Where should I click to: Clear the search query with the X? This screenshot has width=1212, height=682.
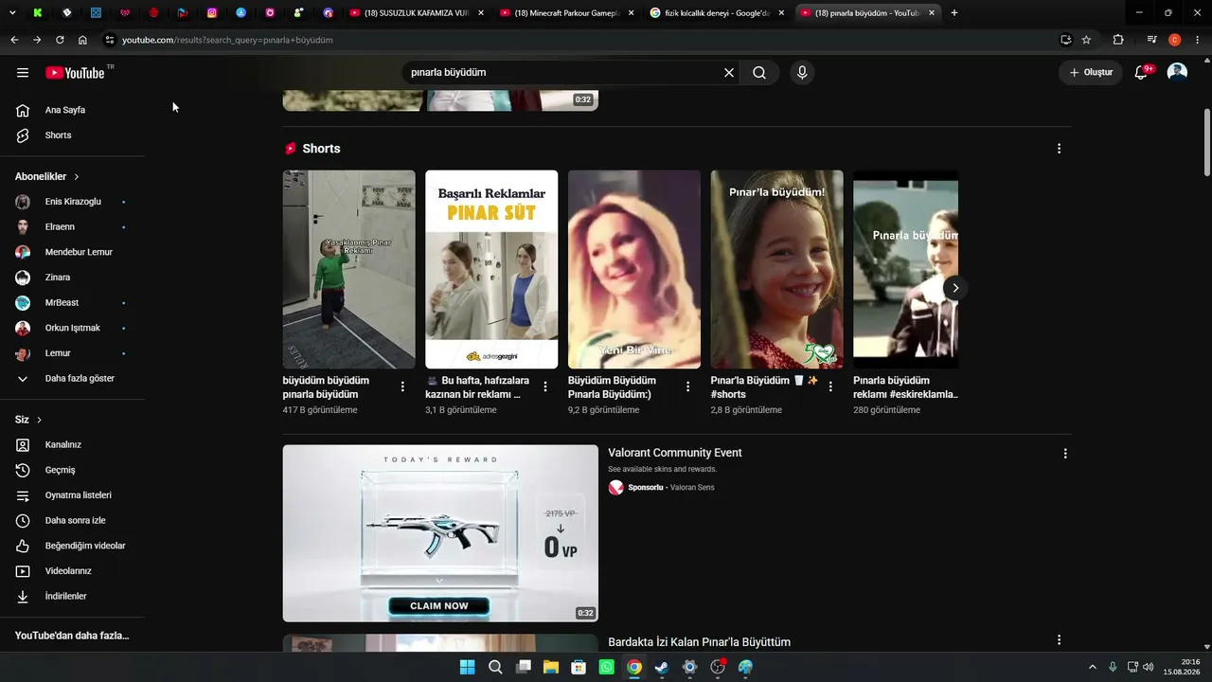729,73
